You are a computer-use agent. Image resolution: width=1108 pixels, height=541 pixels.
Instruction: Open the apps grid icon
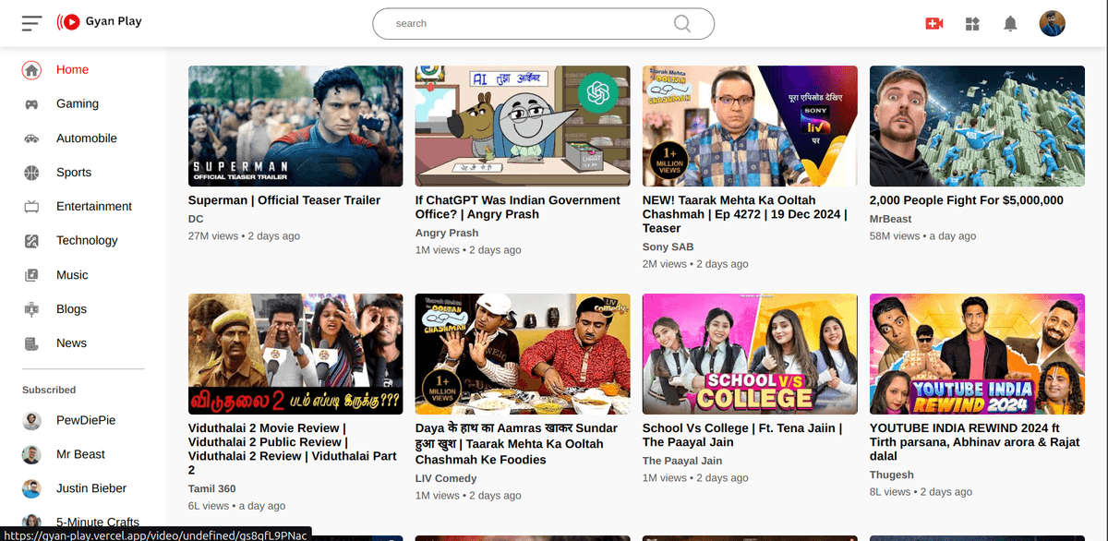972,24
